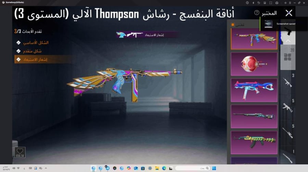
Task: Select the الشكل الأساسي research stage
Action: click(33, 43)
